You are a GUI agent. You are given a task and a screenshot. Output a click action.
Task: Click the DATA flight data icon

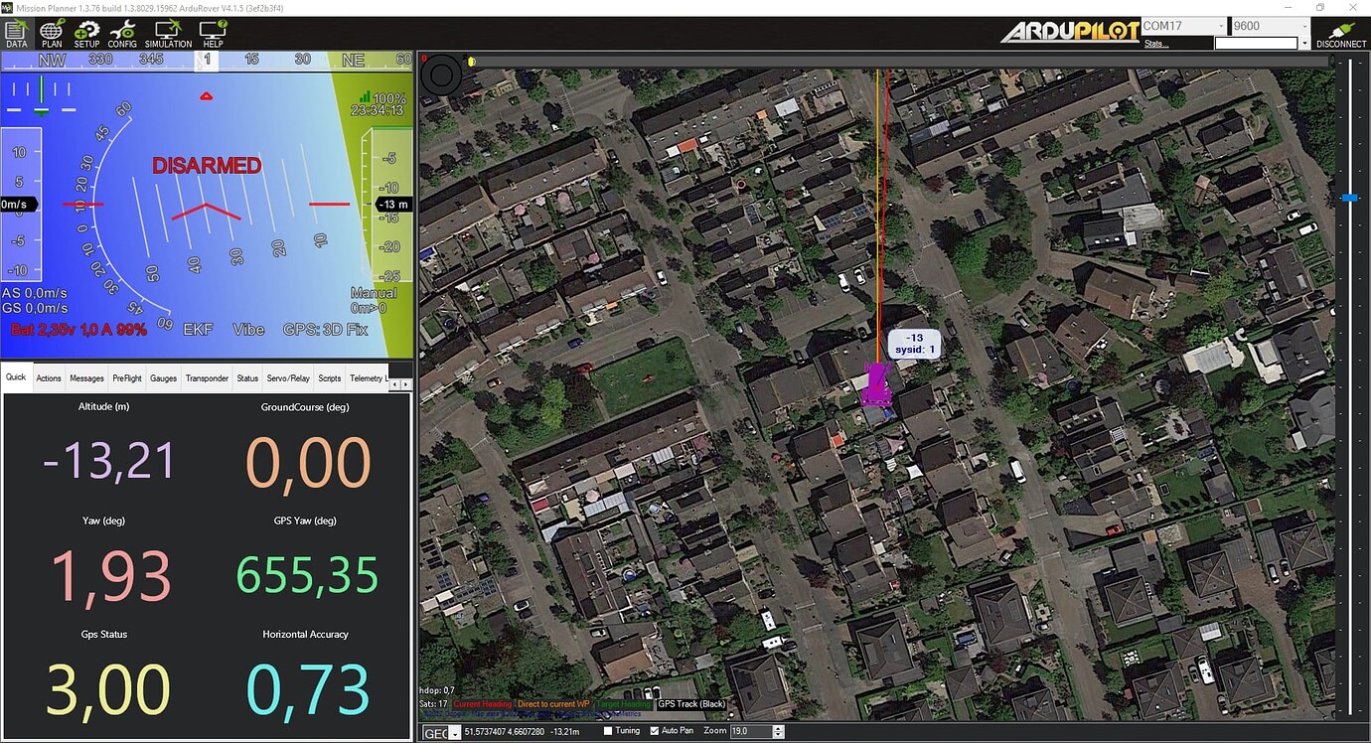point(16,33)
